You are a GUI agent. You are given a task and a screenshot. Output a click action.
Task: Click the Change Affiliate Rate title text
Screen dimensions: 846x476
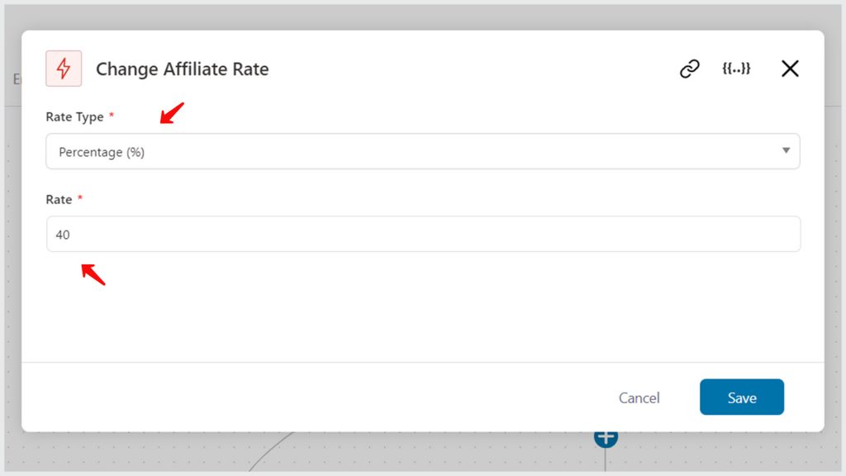point(183,69)
